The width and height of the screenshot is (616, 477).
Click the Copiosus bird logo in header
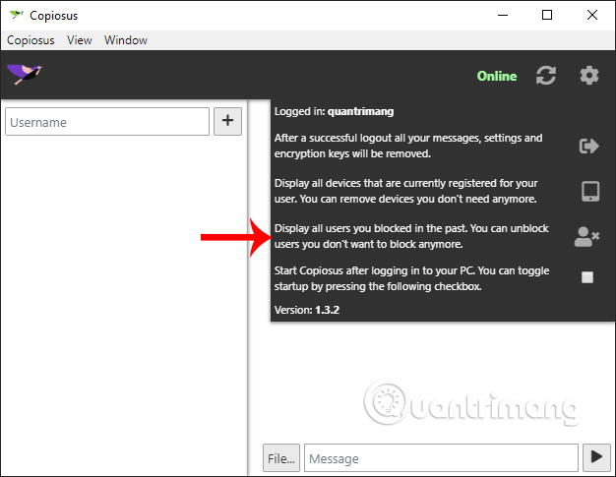click(25, 74)
